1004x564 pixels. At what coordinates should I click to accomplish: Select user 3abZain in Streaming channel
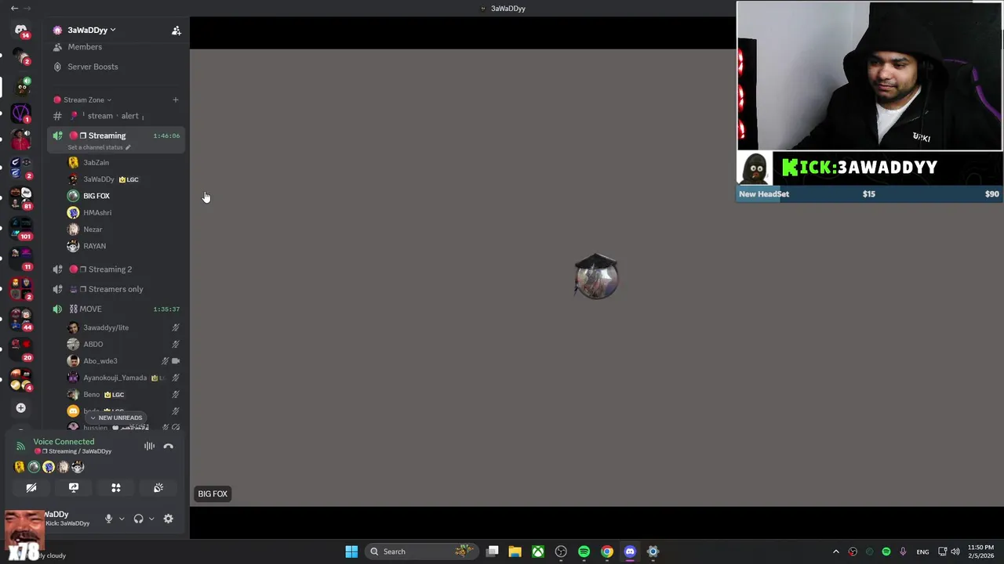click(x=96, y=163)
